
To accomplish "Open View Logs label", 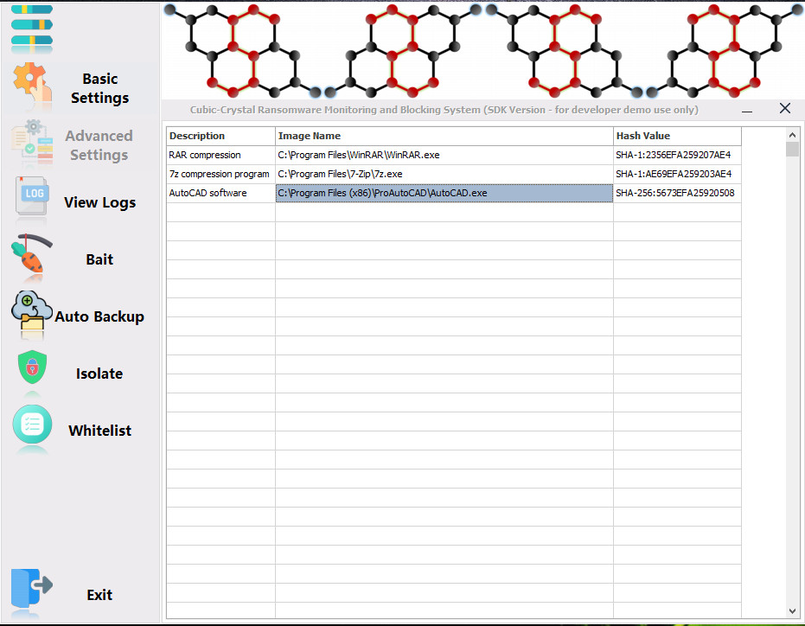I will point(100,202).
